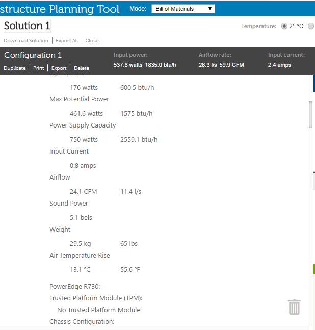Select the 25 °C temperature radio button
This screenshot has height=330, width=315.
coord(284,26)
